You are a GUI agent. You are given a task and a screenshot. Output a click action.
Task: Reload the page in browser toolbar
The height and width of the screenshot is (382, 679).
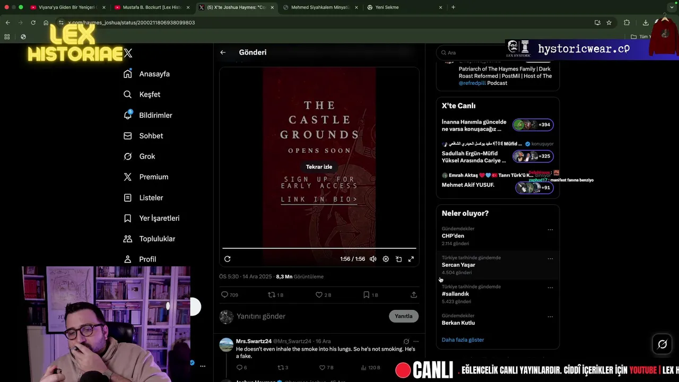(33, 23)
